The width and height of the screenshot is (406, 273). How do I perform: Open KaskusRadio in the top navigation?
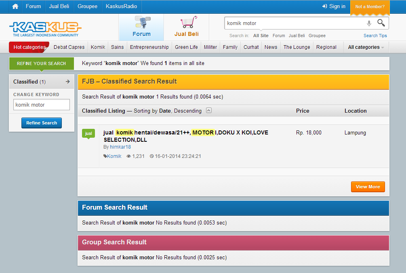[122, 6]
